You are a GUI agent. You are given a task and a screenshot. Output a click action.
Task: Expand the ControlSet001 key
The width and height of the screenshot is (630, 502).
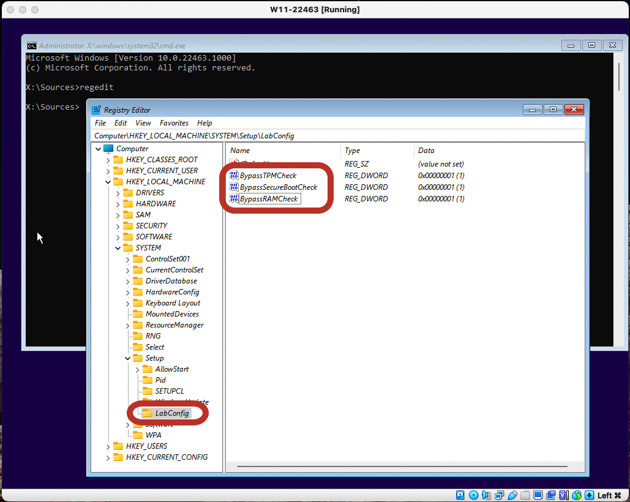tap(128, 260)
